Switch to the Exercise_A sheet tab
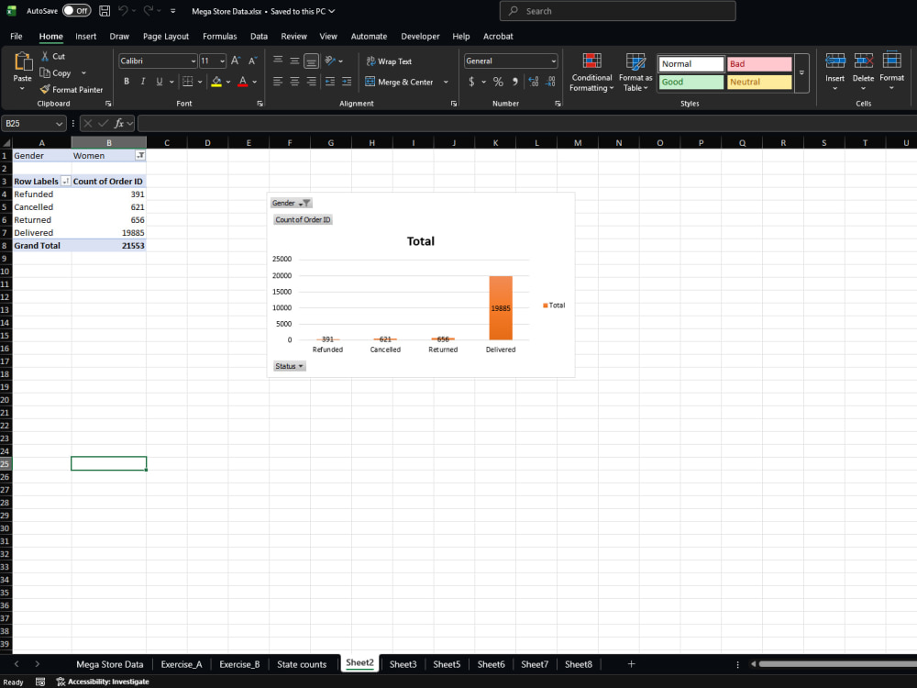This screenshot has height=688, width=917. pyautogui.click(x=182, y=664)
